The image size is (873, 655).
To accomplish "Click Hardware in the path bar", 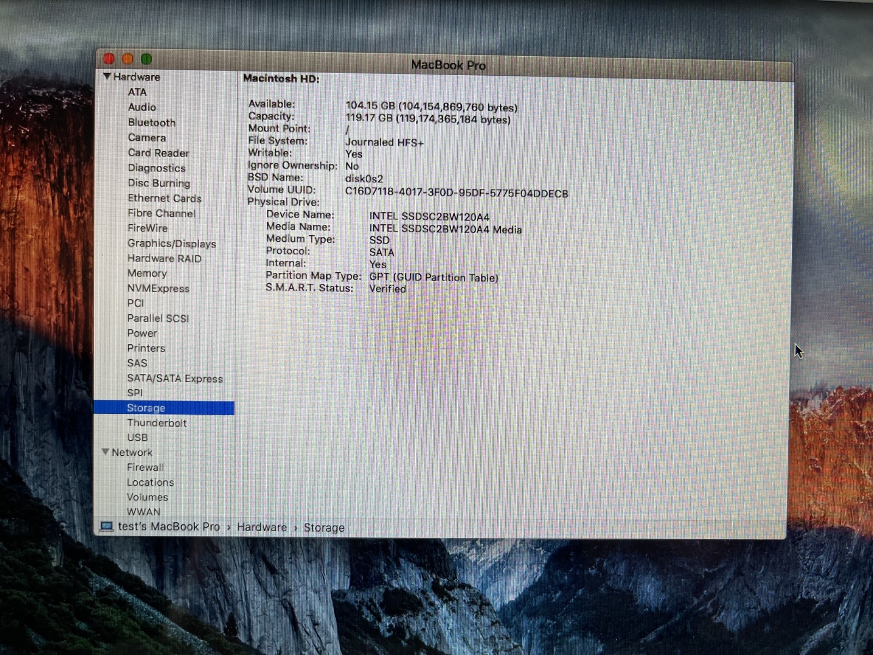I will (x=262, y=527).
